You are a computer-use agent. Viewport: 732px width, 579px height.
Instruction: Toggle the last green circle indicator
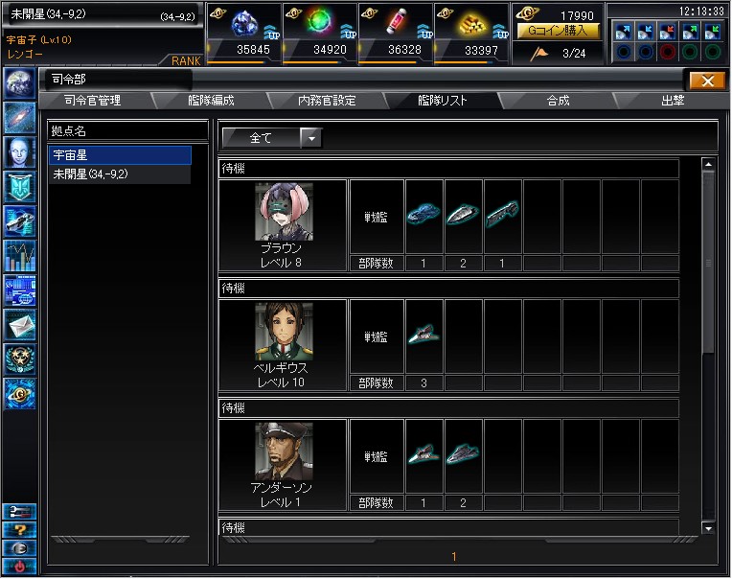[713, 53]
